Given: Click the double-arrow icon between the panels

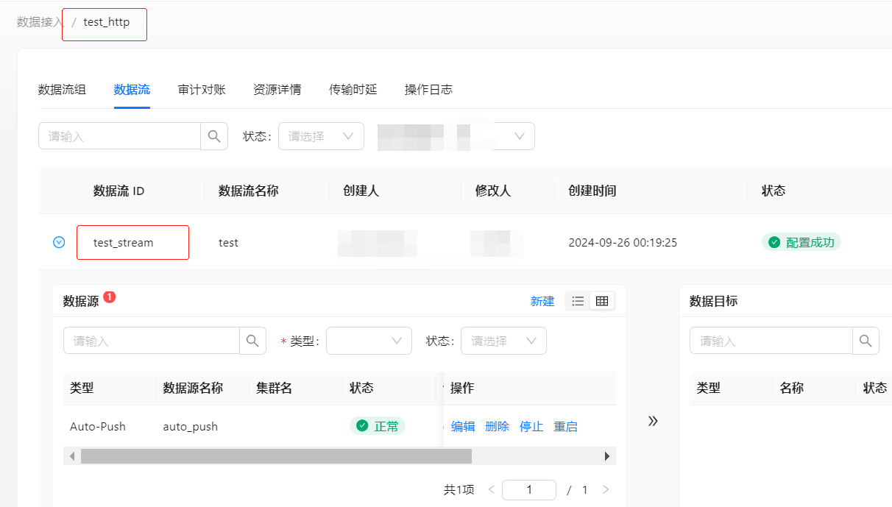Looking at the screenshot, I should point(653,421).
